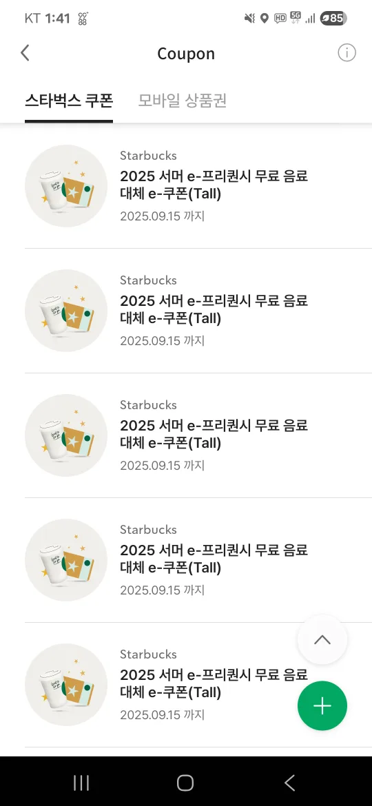Image resolution: width=372 pixels, height=806 pixels.
Task: Tap the scroll-to-top chevron button
Action: [322, 640]
